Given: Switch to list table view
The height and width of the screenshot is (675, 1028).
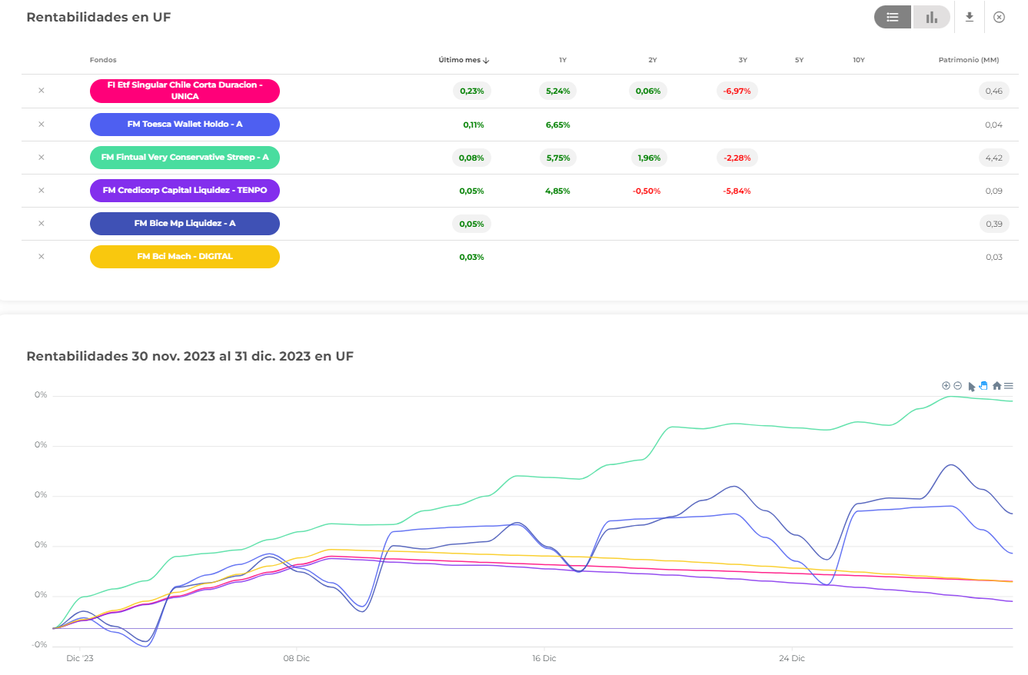Looking at the screenshot, I should tap(893, 17).
